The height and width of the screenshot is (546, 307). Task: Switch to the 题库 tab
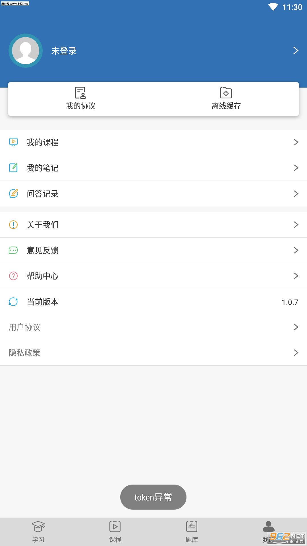coord(192,532)
